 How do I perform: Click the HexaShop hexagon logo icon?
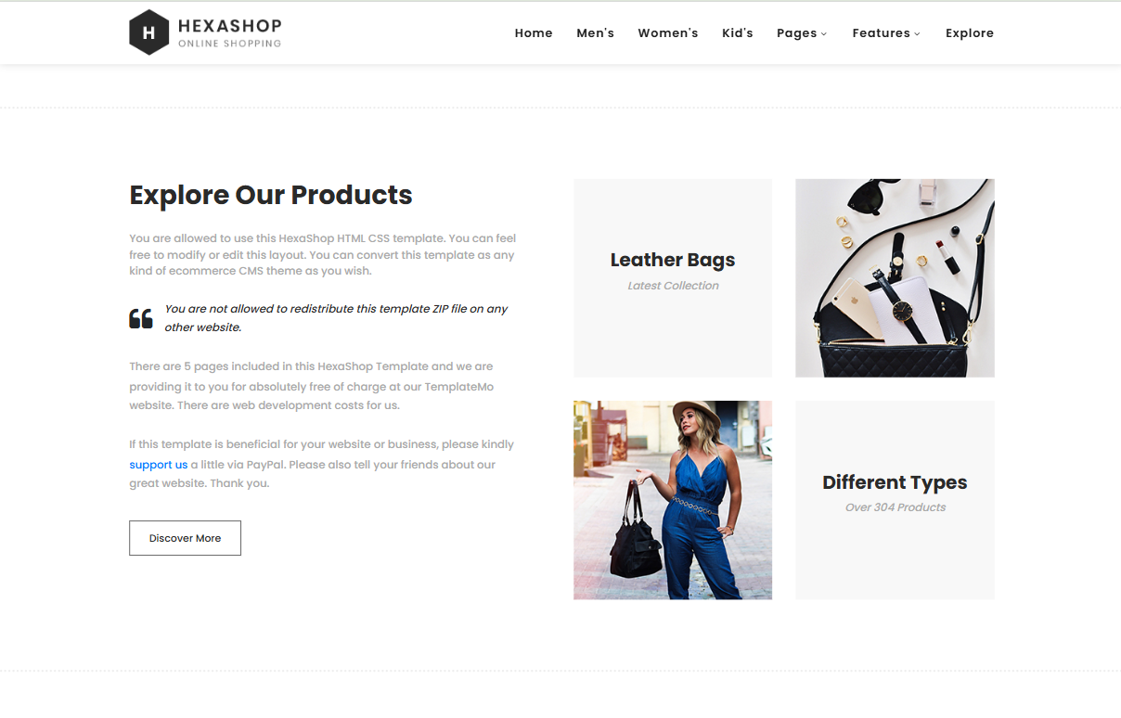pos(148,32)
